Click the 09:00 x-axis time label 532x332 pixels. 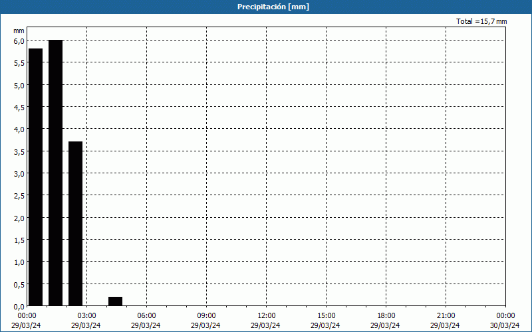click(207, 316)
